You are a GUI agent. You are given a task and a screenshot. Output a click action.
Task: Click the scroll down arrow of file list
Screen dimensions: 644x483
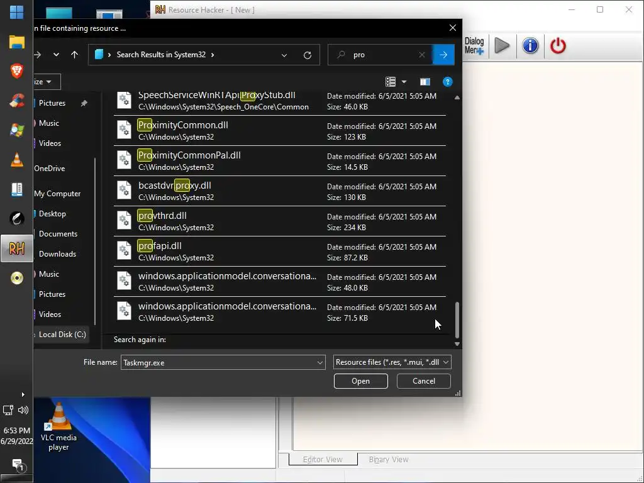[x=457, y=344]
